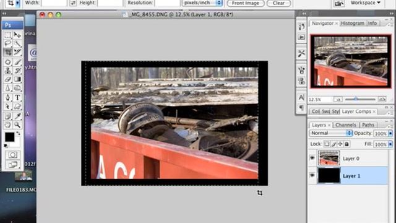
Task: Change screen mode button
Action: pos(12,165)
